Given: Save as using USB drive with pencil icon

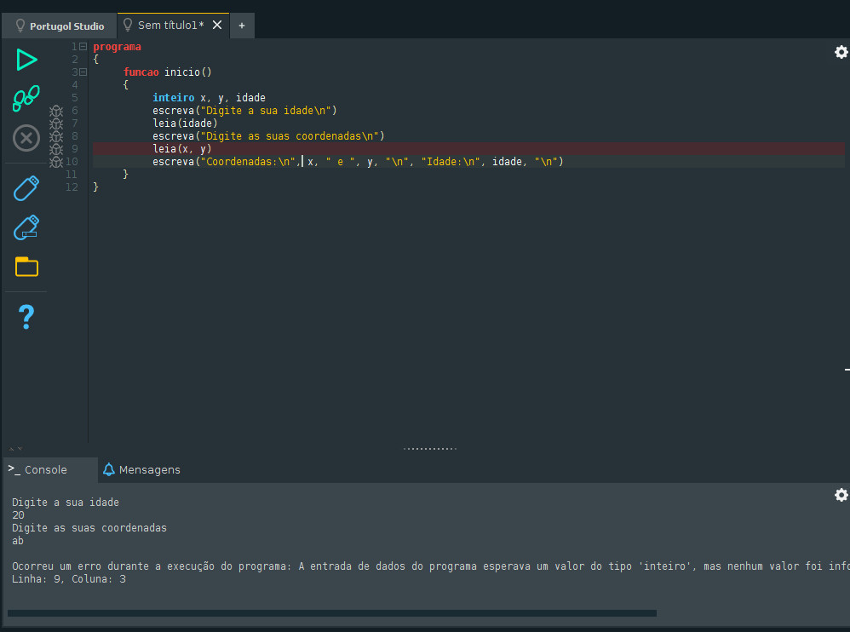Looking at the screenshot, I should point(26,227).
